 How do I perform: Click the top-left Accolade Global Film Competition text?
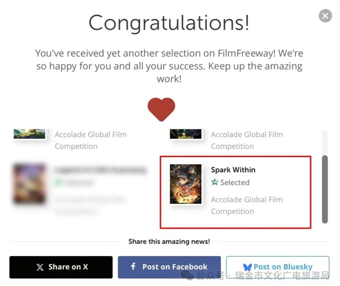click(x=91, y=140)
